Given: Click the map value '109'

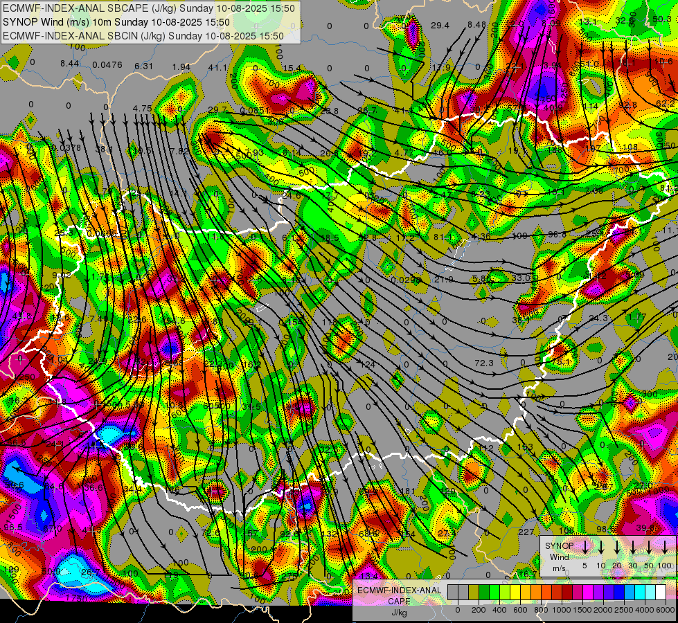Looking at the screenshot, I should 519,235.
